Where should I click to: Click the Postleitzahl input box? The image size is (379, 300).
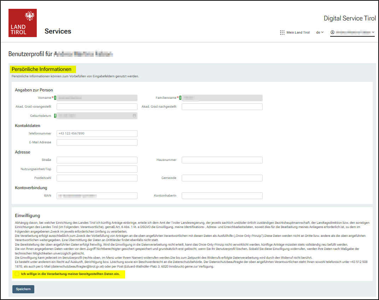click(x=97, y=178)
